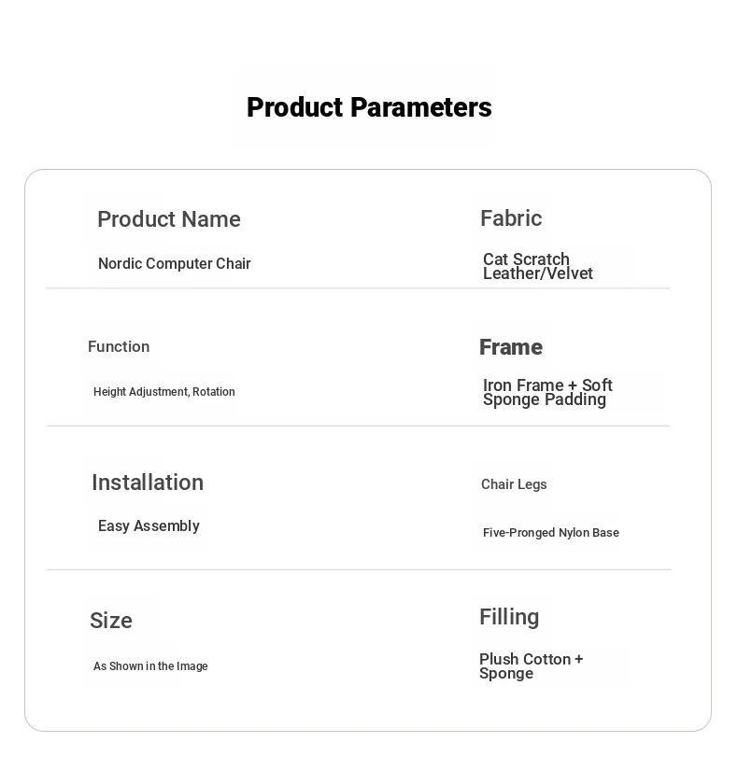The image size is (738, 784).
Task: Click the Cat Scratch Leather/Velvet value
Action: coord(538,266)
